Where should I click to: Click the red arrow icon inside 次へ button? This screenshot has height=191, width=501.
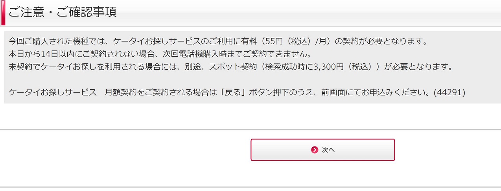[x=314, y=150]
